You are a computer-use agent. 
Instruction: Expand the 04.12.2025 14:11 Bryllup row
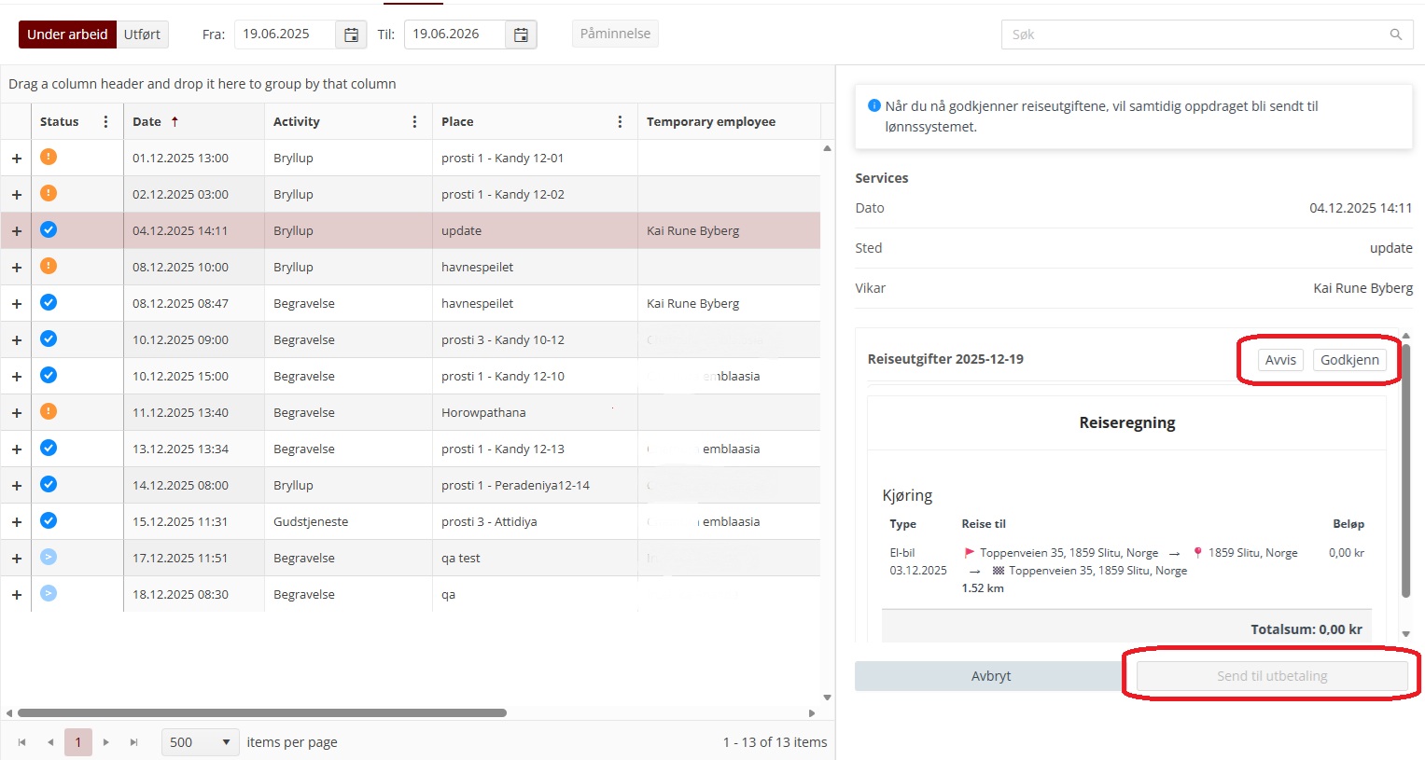(x=17, y=231)
